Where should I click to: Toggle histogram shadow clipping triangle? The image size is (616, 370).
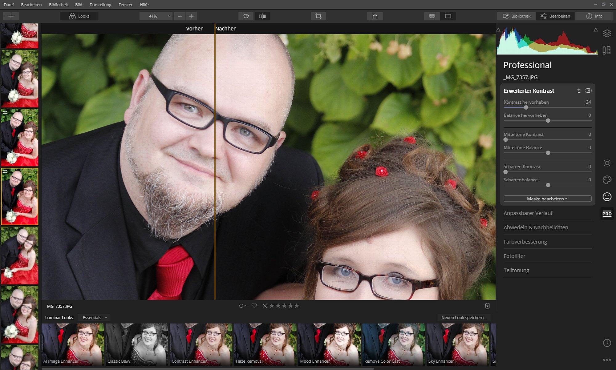(498, 30)
